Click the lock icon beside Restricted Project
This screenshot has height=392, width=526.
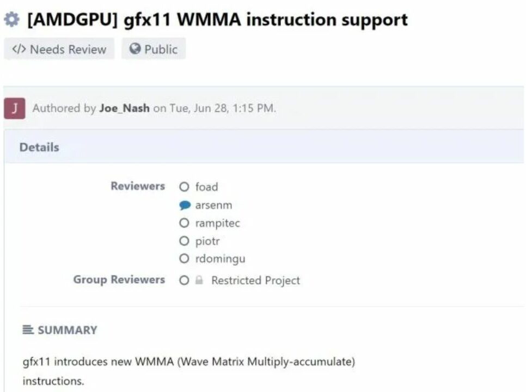pos(198,280)
